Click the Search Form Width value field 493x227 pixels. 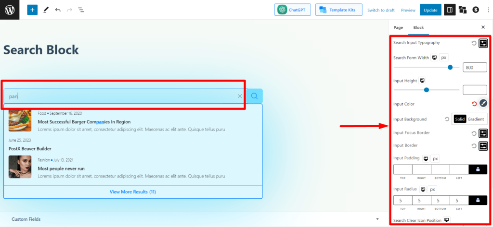475,67
